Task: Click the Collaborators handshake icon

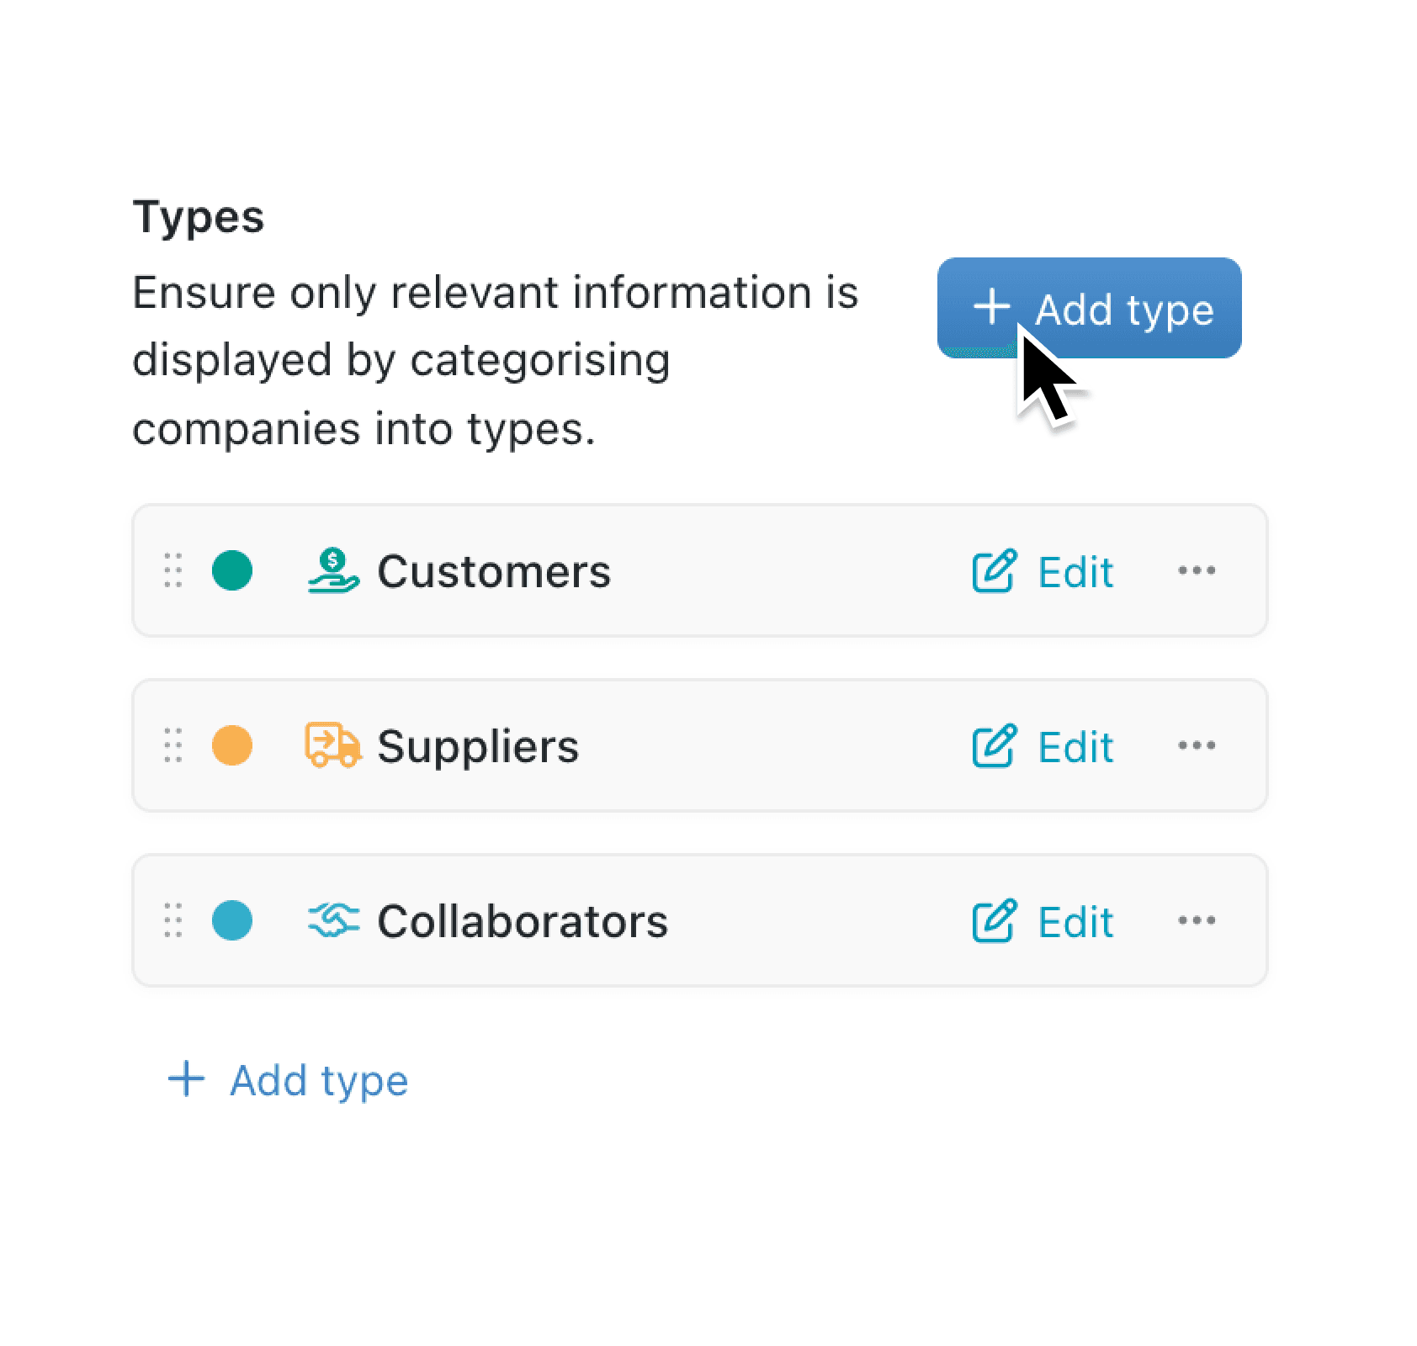Action: click(333, 920)
